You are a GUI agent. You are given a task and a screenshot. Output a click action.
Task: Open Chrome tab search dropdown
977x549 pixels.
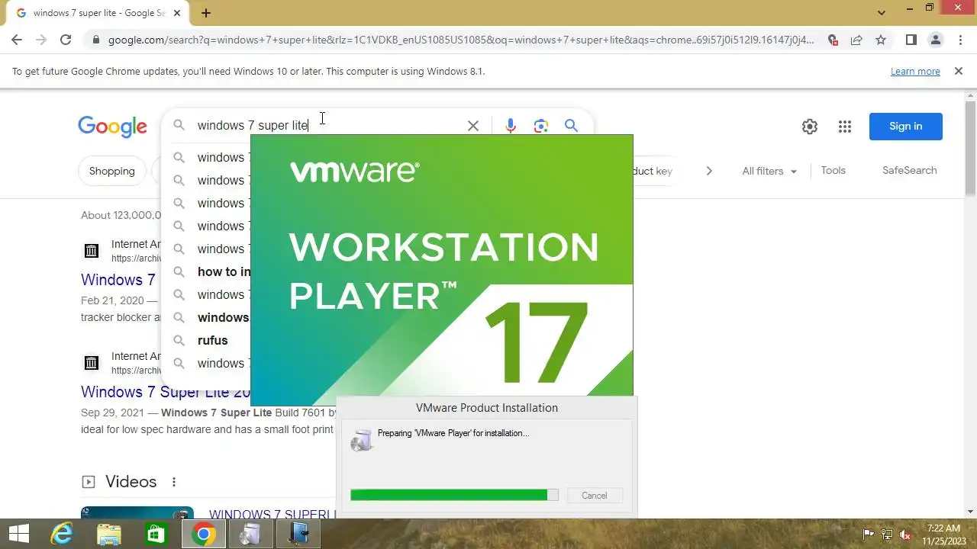pyautogui.click(x=881, y=12)
